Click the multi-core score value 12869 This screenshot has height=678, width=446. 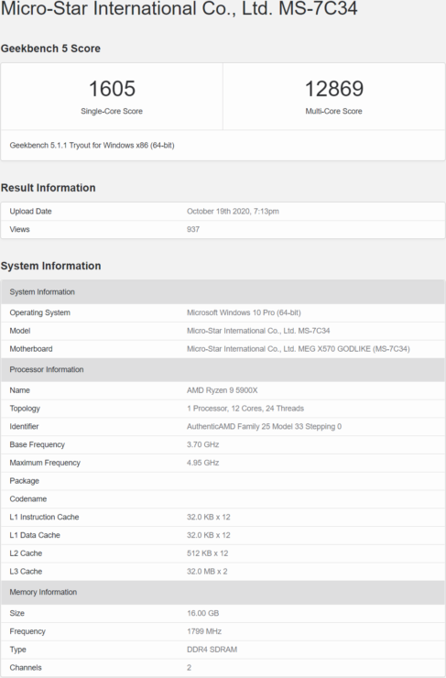pos(334,89)
